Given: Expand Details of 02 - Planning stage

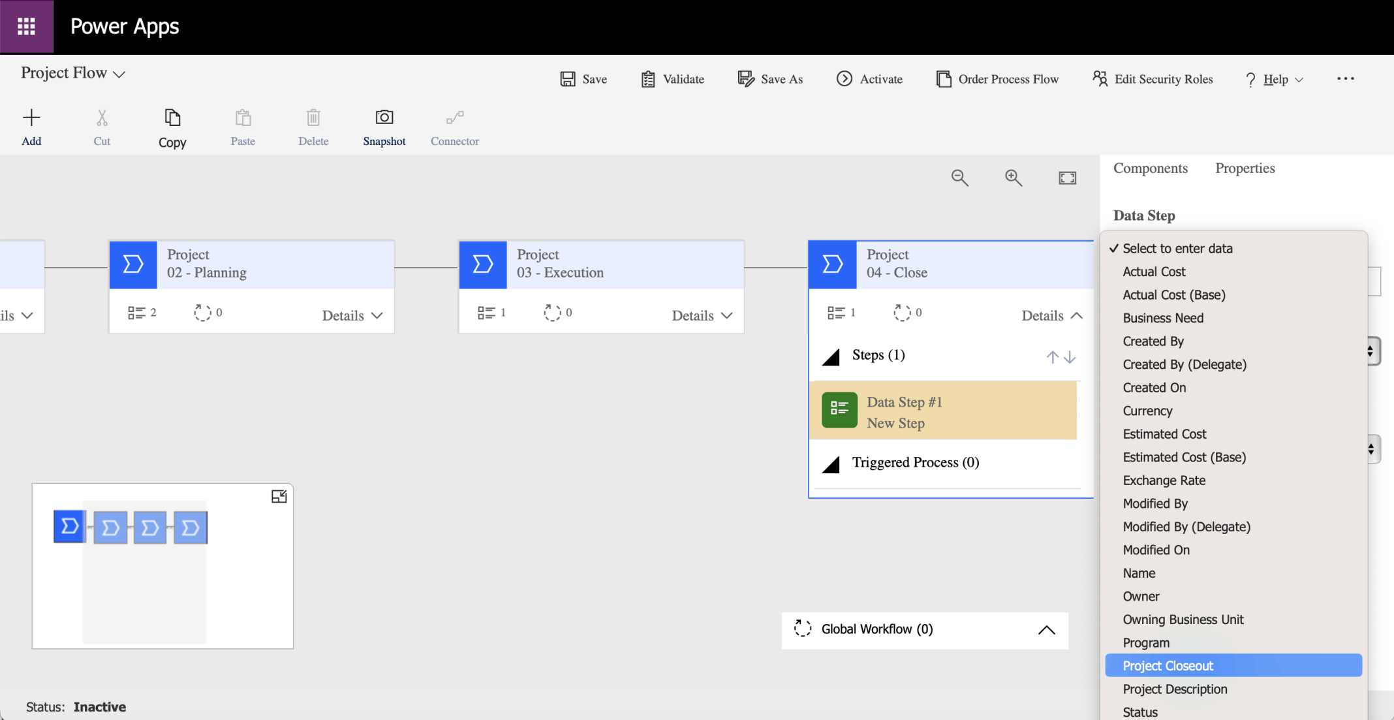Looking at the screenshot, I should click(352, 315).
